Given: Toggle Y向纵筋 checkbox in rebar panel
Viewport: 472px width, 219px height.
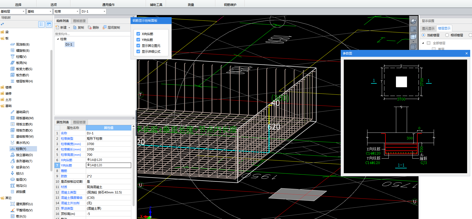Looking at the screenshot, I should click(138, 40).
